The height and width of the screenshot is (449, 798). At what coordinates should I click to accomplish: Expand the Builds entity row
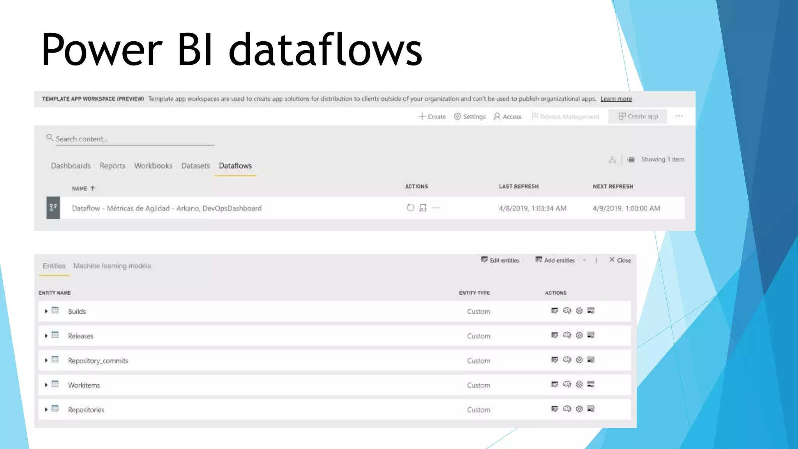tap(46, 311)
